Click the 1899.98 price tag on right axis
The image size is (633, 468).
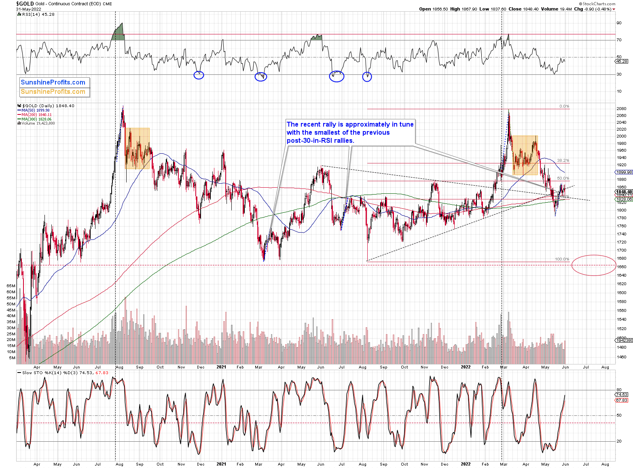623,172
